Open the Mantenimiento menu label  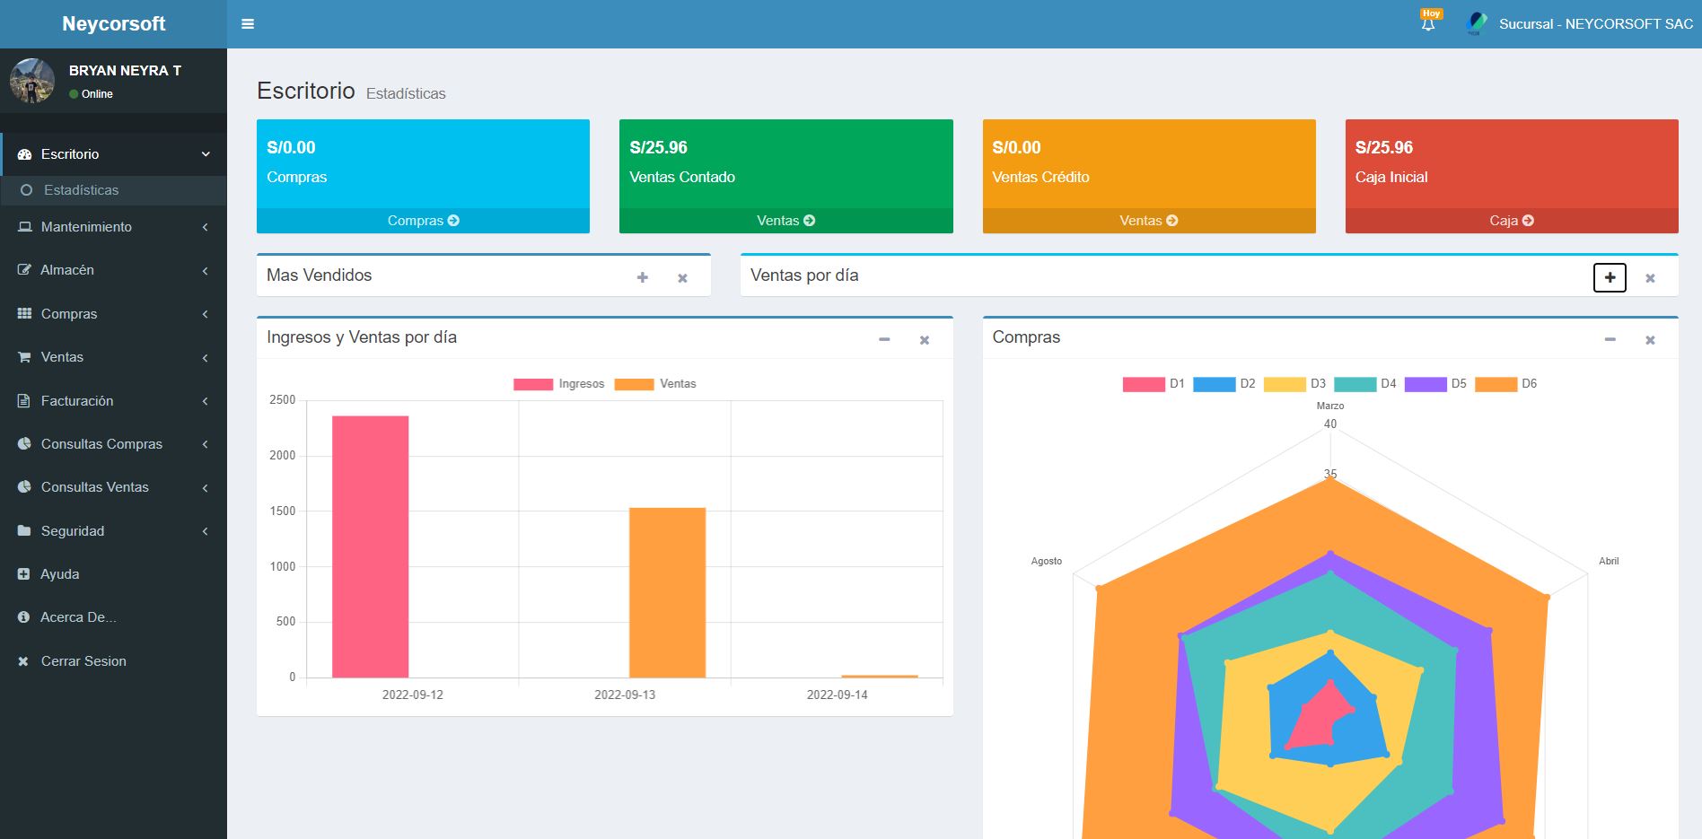(x=86, y=227)
